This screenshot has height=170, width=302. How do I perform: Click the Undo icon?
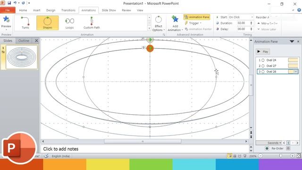[15, 3]
